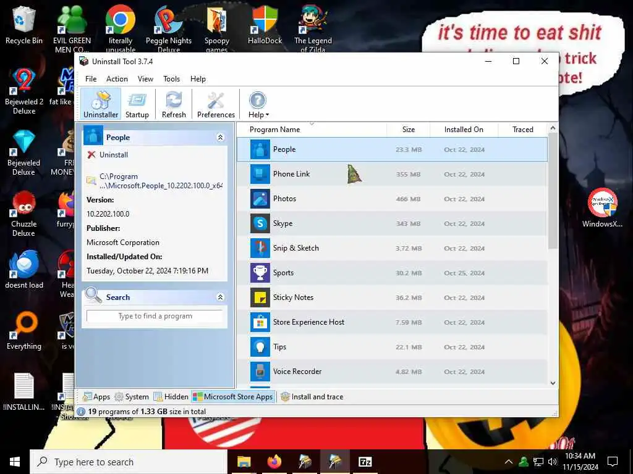Click the scroll down arrow of program list

click(x=553, y=383)
